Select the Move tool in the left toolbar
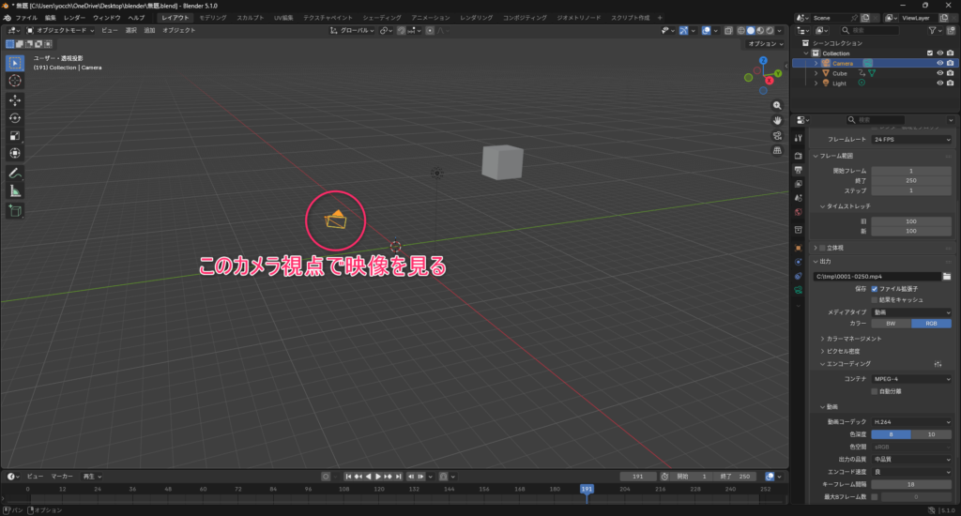The image size is (961, 516). pyautogui.click(x=15, y=99)
